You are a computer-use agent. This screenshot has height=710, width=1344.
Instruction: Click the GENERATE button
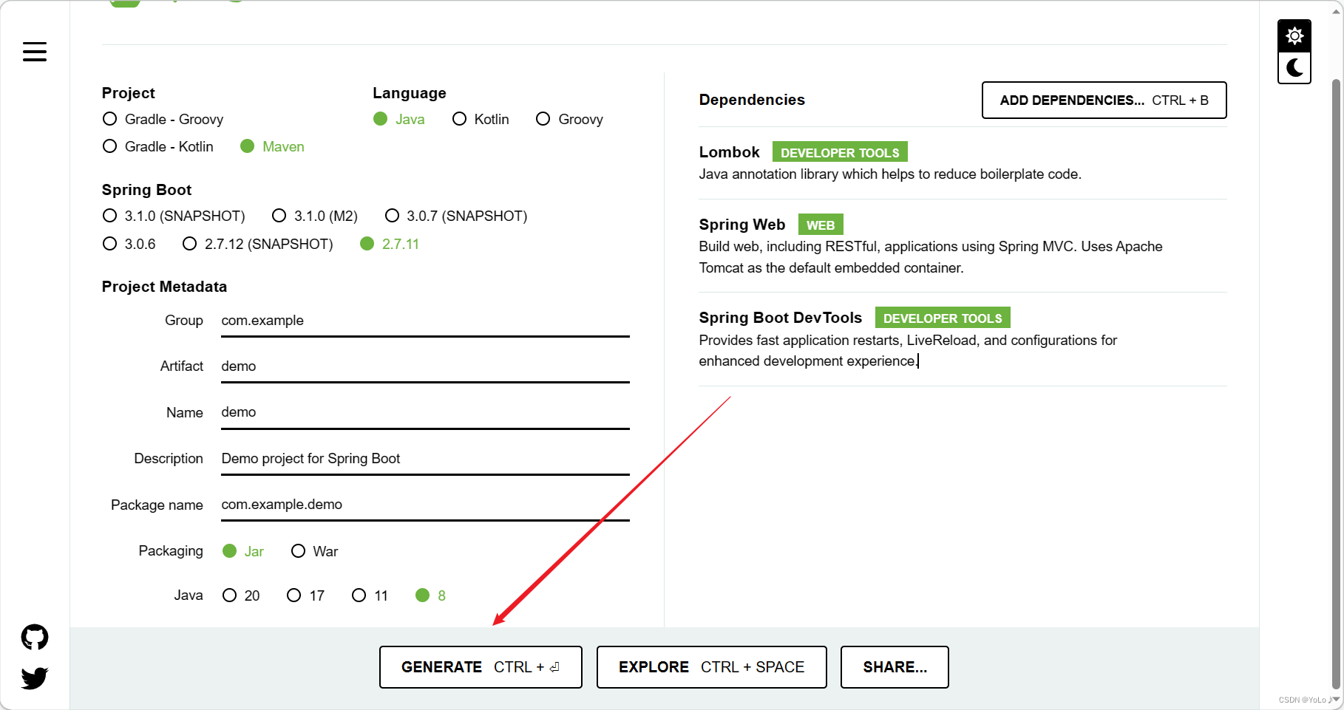tap(481, 667)
